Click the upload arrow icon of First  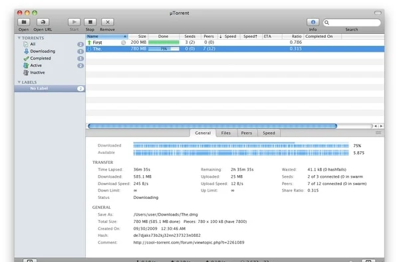[x=89, y=42]
